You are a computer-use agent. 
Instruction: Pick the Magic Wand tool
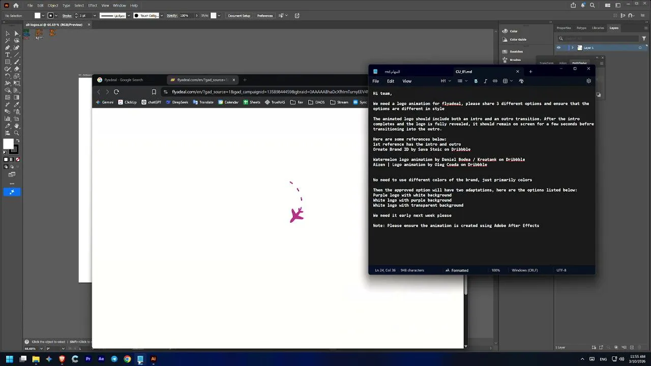point(8,40)
